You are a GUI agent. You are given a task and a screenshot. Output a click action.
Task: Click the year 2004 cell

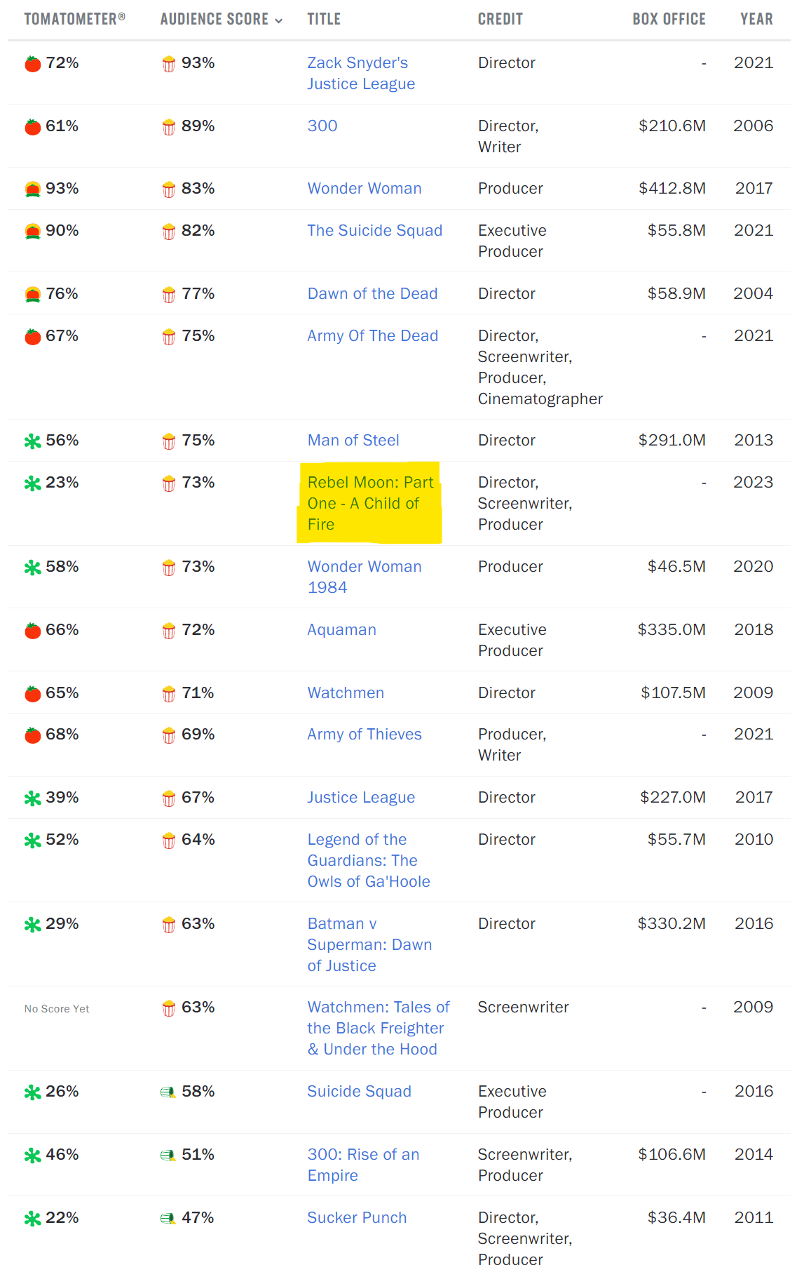point(753,293)
